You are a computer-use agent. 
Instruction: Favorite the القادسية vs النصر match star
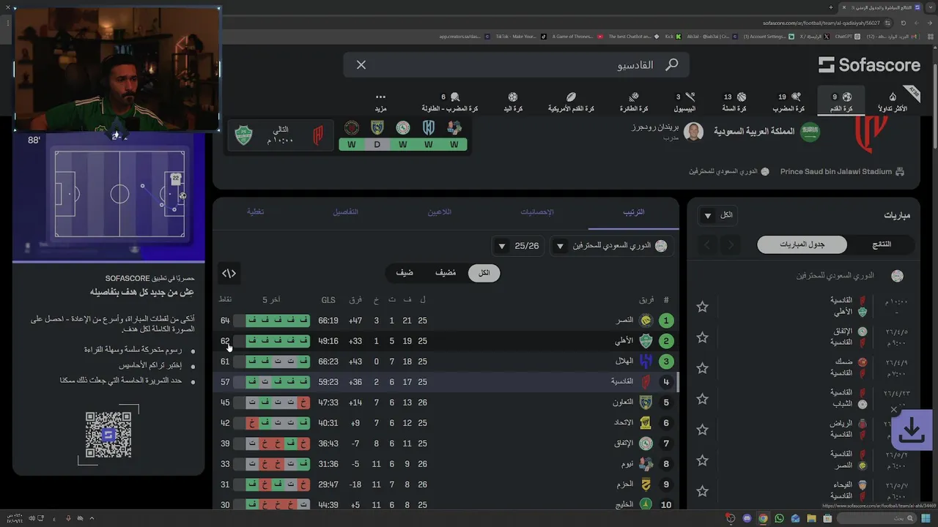coord(703,460)
